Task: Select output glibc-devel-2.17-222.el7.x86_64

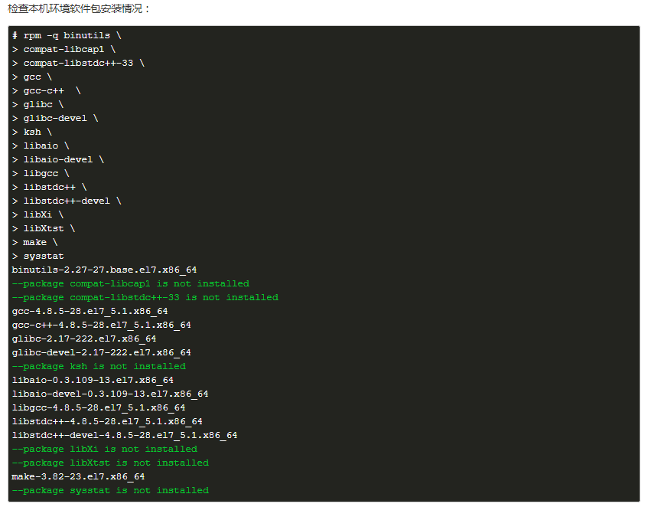Action: 102,353
